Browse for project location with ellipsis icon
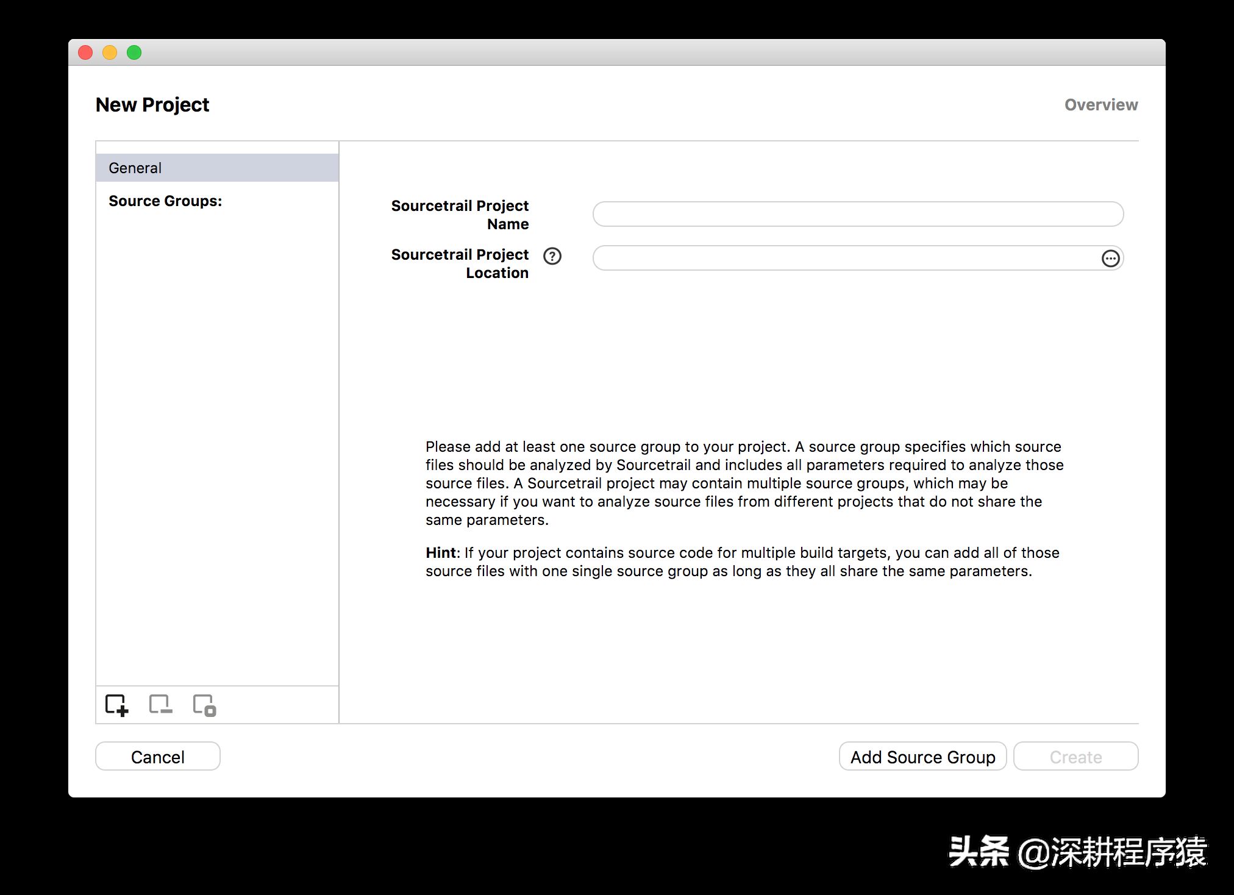 tap(1110, 259)
